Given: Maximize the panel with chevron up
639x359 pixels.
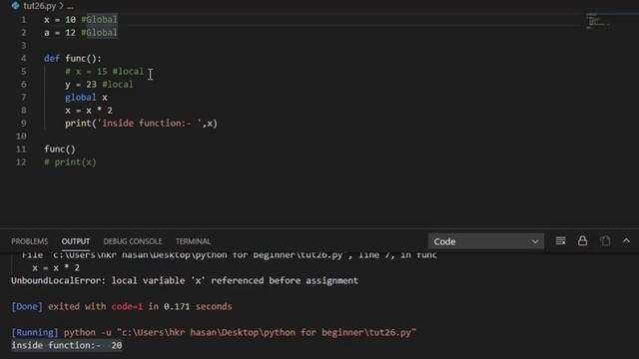Looking at the screenshot, I should coord(626,241).
